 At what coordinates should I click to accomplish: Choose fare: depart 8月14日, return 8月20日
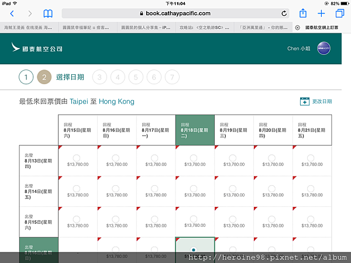272,189
